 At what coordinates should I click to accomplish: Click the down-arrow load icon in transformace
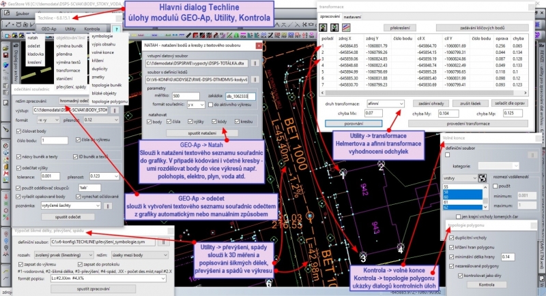[x=334, y=27]
